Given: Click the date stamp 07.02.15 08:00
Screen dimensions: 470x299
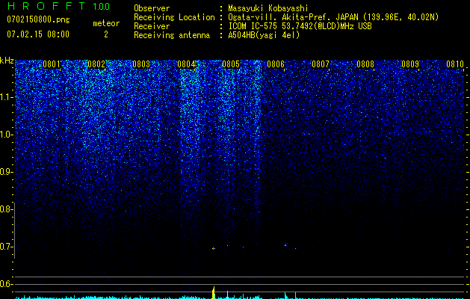Looking at the screenshot, I should point(38,34).
